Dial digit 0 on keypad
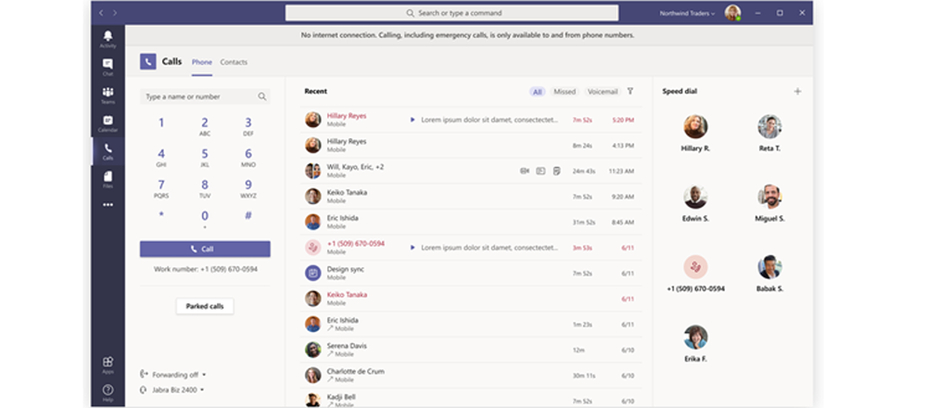This screenshot has height=408, width=926. tap(205, 218)
